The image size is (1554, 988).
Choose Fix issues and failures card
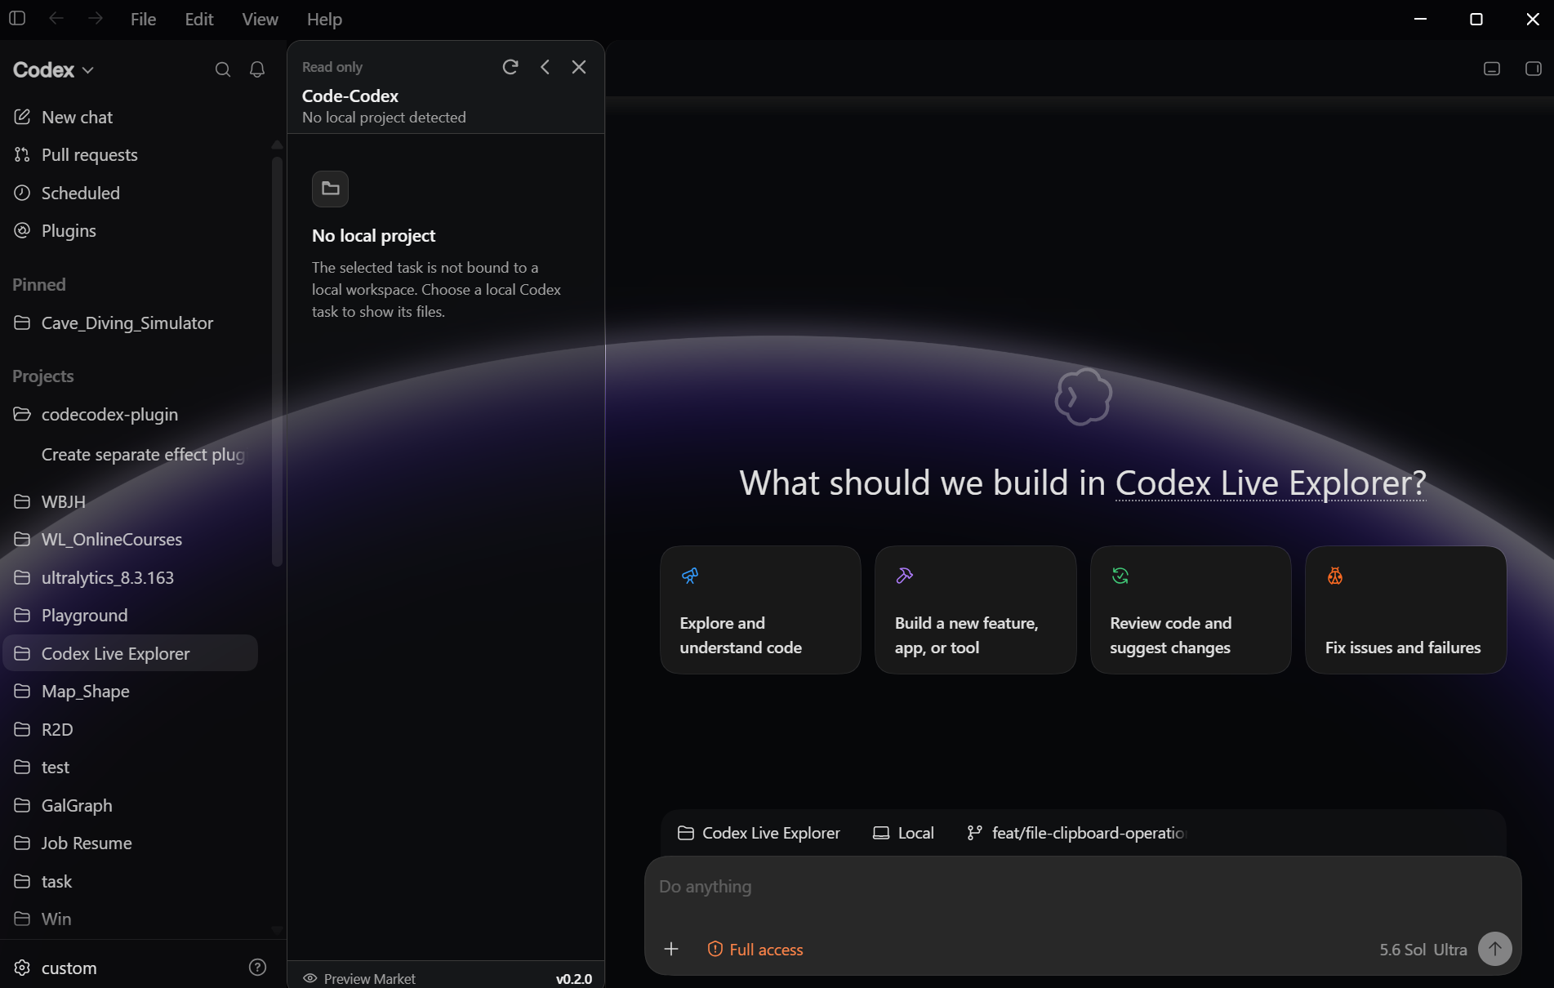pos(1405,610)
